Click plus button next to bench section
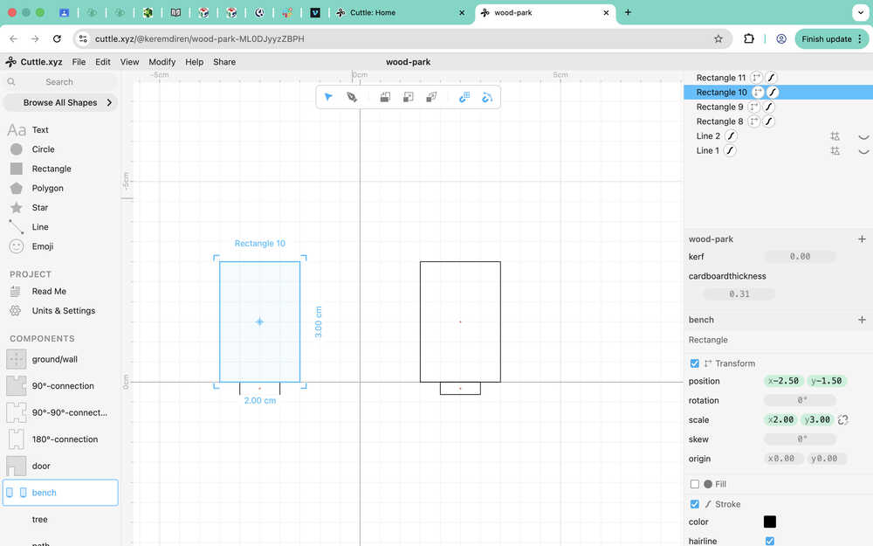873x546 pixels. click(862, 320)
